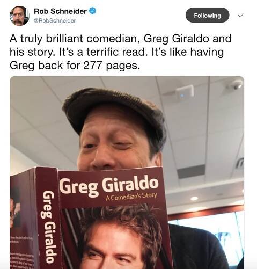Viewport: 257px width, 269px height.
Task: Open Rob Schneider's profile avatar
Action: pos(19,16)
